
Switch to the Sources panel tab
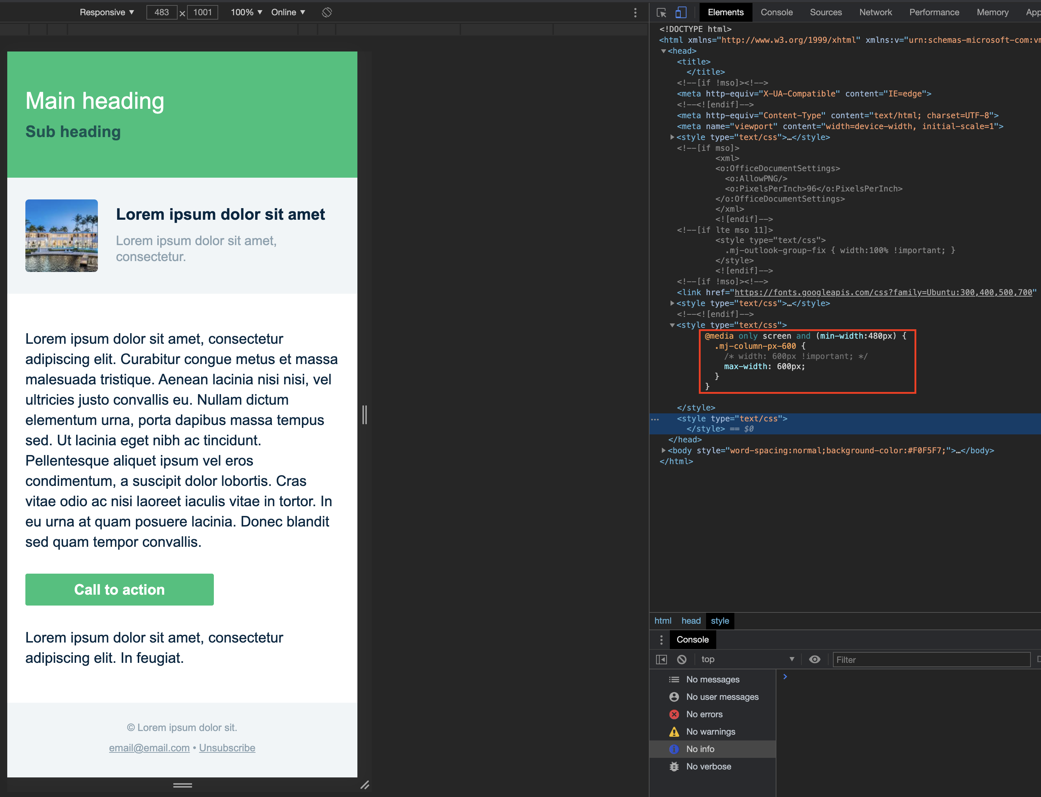click(825, 12)
